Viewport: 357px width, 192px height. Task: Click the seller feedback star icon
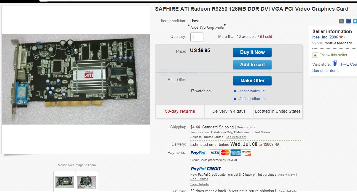tap(341, 37)
